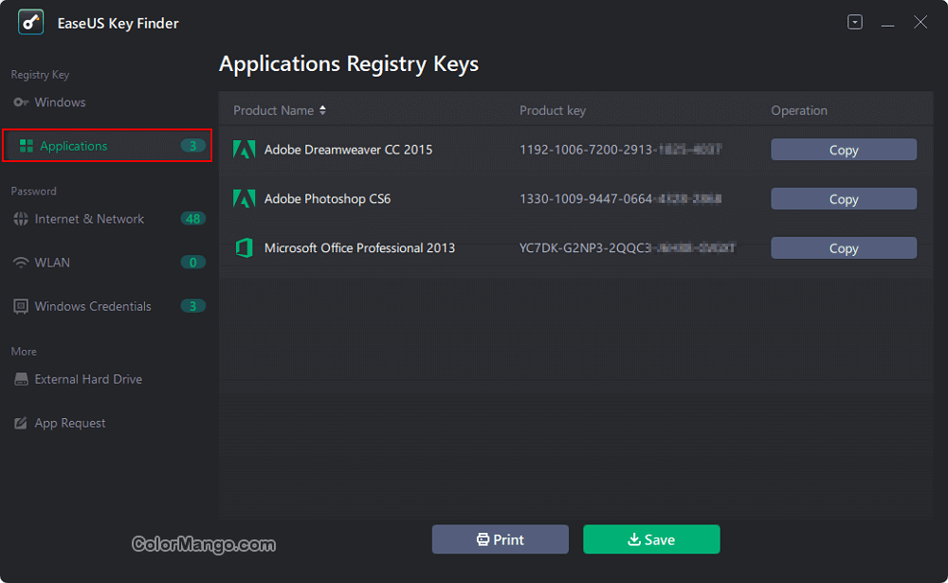Click the Operation column header
Screen dimensions: 948x583
click(x=798, y=110)
